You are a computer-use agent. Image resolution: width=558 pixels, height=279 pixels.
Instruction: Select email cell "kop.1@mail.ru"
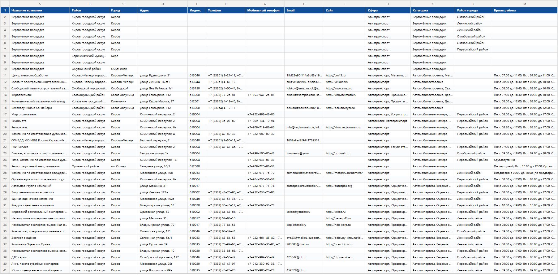[x=304, y=225]
